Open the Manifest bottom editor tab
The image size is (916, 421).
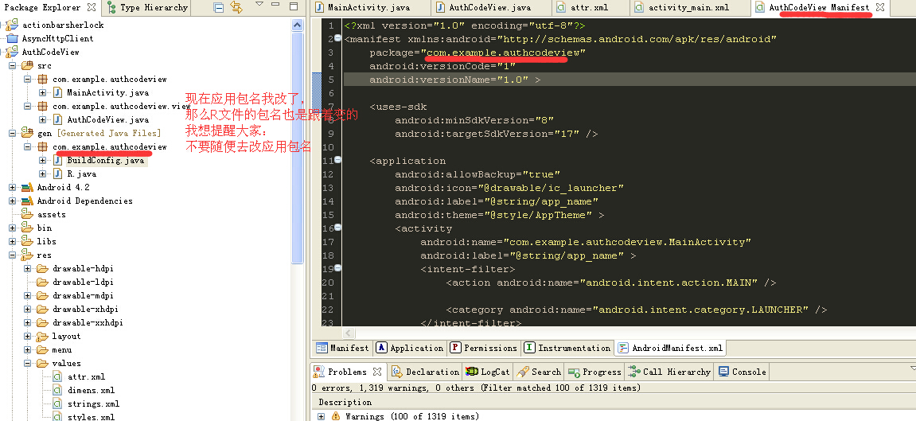pyautogui.click(x=343, y=348)
